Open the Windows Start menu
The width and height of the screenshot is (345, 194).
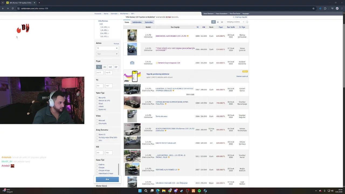point(140,191)
